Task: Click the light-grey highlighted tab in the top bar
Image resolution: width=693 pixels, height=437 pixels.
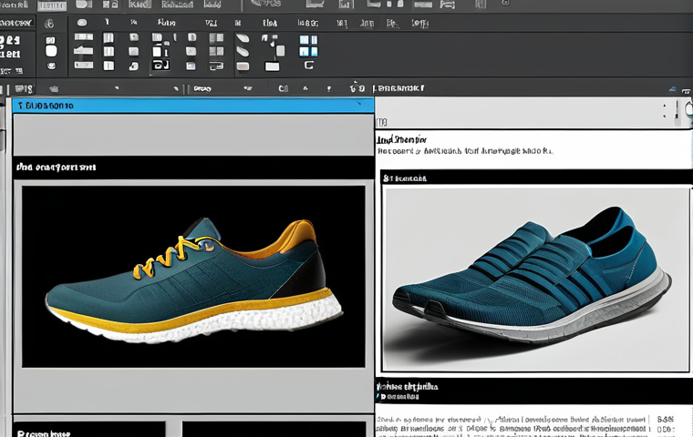Action: 52,5
